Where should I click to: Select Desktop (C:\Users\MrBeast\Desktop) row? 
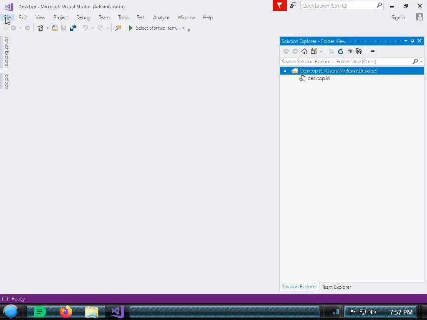coord(352,71)
